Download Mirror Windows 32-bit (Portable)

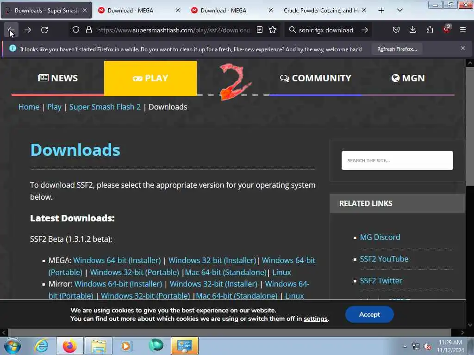pos(145,295)
